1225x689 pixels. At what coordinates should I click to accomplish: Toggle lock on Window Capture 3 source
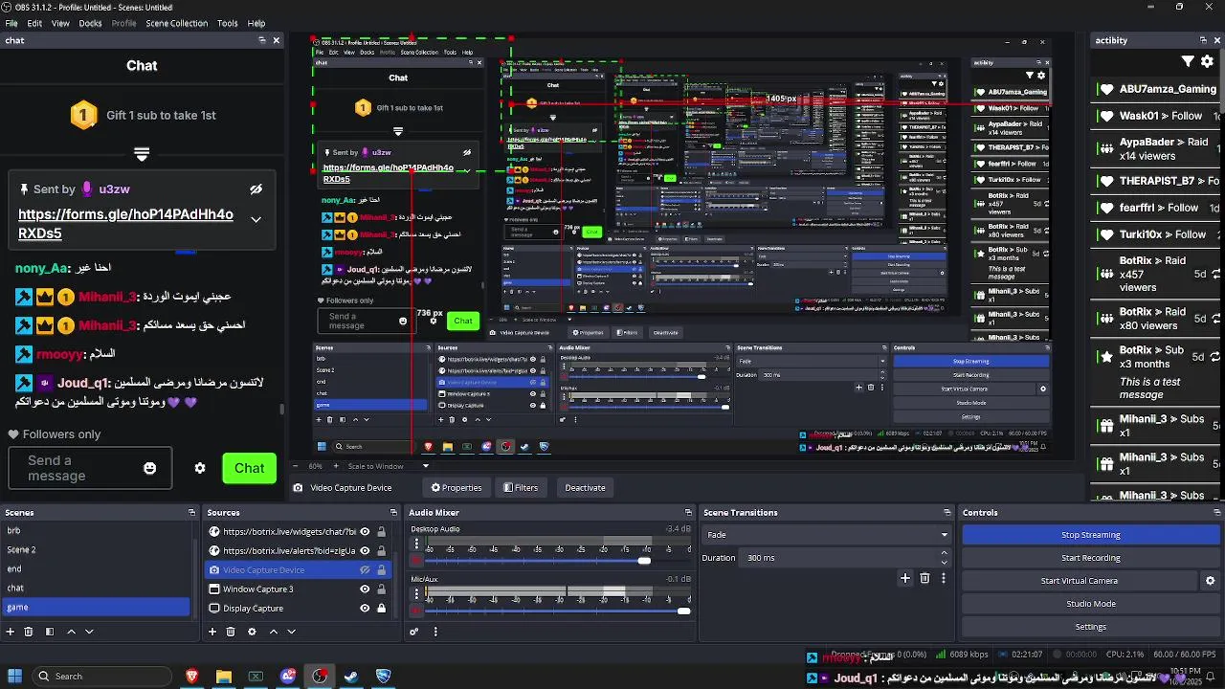(381, 589)
